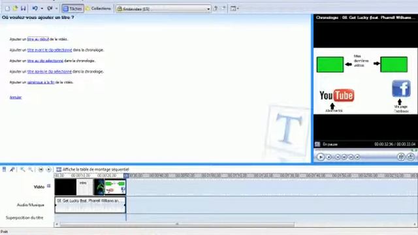418x235 pixels.
Task: Save the project with the floppy disk icon
Action: click(x=24, y=8)
